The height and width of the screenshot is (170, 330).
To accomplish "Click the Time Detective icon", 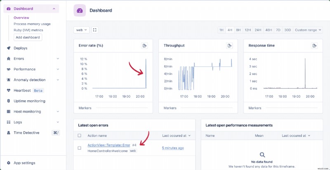I will 8,133.
